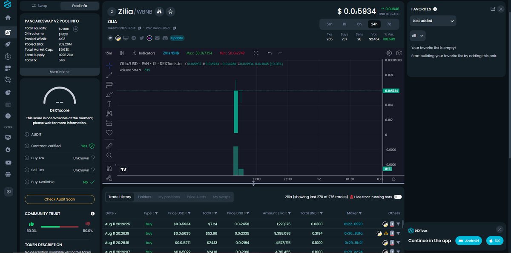The width and height of the screenshot is (511, 253).
Task: Open the iOS app download button
Action: point(494,241)
